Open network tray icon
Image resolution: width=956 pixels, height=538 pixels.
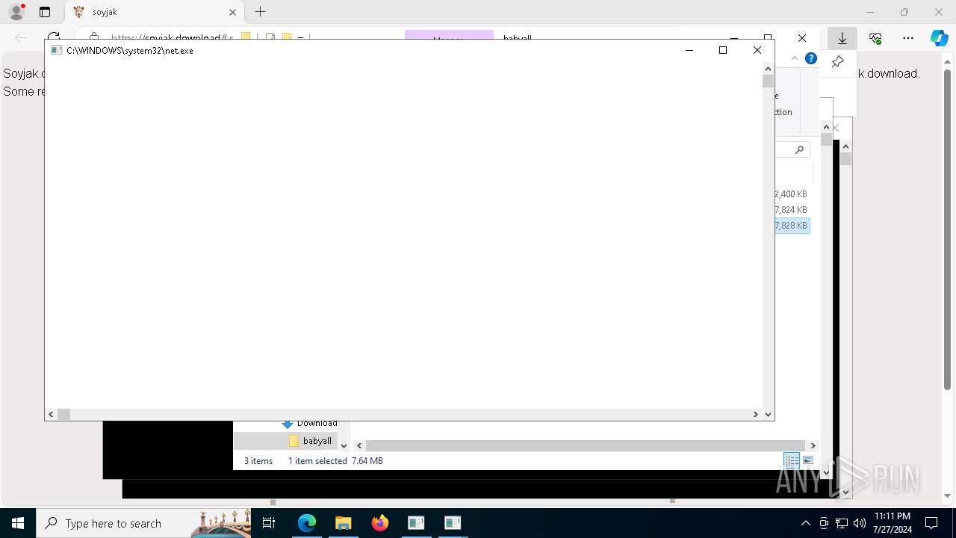click(x=842, y=523)
